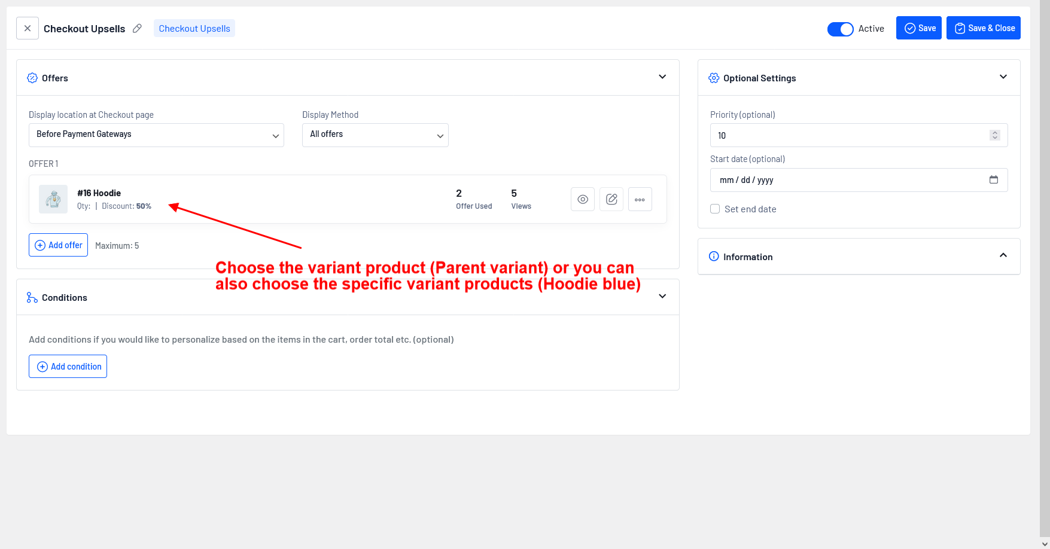1050x549 pixels.
Task: Click the Information section info icon
Action: [714, 257]
